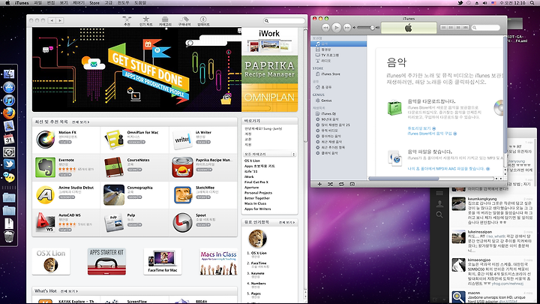Viewport: 540px width, 304px height.
Task: Click the Better Together quick link
Action: click(257, 198)
